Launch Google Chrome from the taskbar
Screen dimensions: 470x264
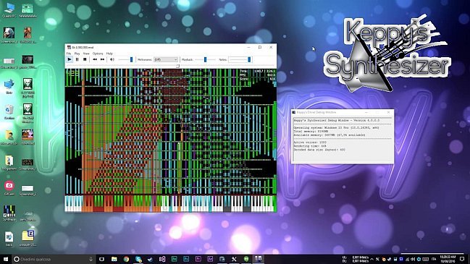point(126,259)
